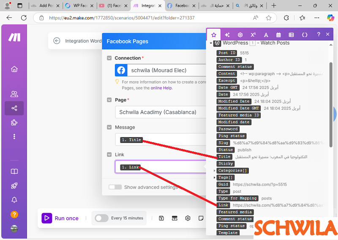Click into the Message field with Title
Image resolution: width=338 pixels, height=240 pixels.
[161, 140]
